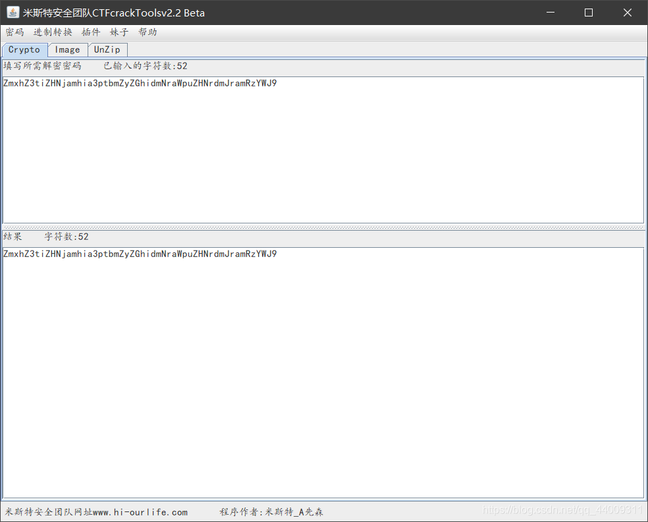The image size is (648, 522).
Task: Click the 结果 label
Action: point(13,237)
